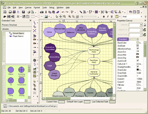Uncheck the DisplayHandles property
Image resolution: width=148 pixels, height=114 pixels.
point(138,66)
